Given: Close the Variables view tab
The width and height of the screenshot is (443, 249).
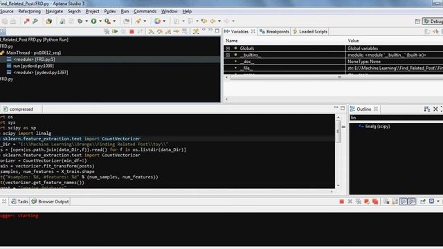Looking at the screenshot, I should pyautogui.click(x=253, y=31).
